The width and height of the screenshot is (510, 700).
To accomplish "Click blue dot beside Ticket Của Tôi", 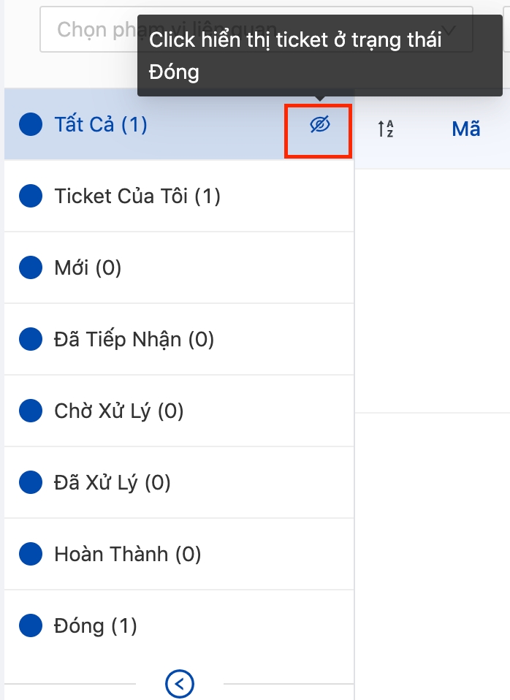I will coord(31,196).
